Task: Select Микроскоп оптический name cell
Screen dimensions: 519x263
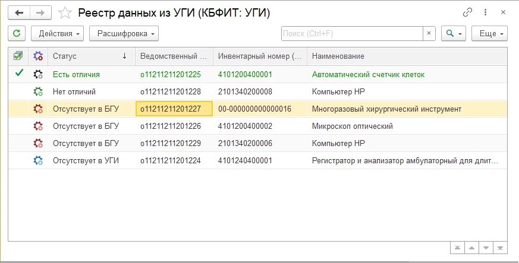Action: click(x=407, y=126)
